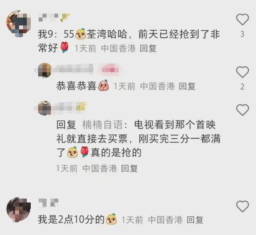Like the reply about 首映礼 tickets

[x=242, y=110]
